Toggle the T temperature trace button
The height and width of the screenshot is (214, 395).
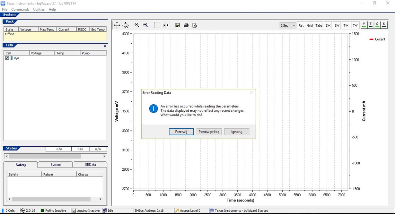[x=371, y=25]
